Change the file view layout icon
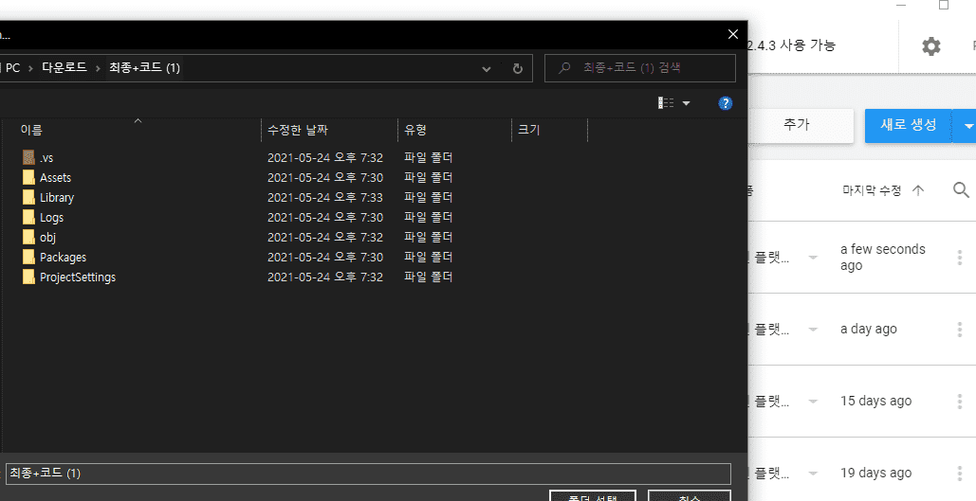This screenshot has width=976, height=501. point(666,103)
